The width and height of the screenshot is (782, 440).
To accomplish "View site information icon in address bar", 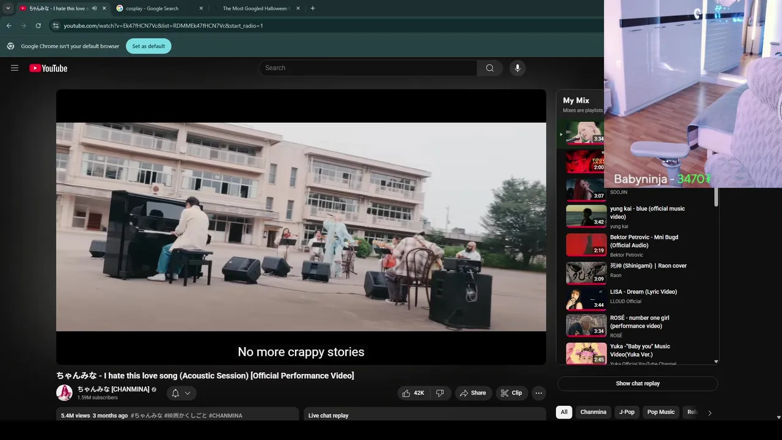I will pos(56,26).
